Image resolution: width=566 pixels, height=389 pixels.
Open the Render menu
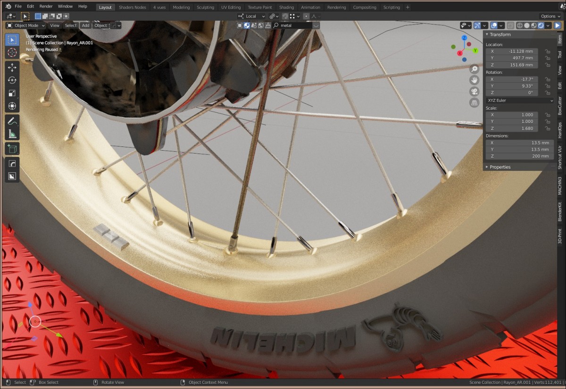[x=46, y=7]
